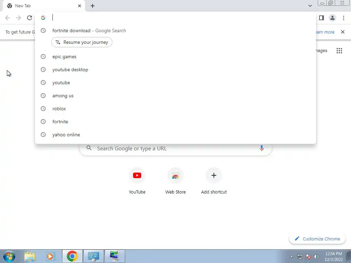
Task: Select the New Tab tab
Action: (x=44, y=6)
